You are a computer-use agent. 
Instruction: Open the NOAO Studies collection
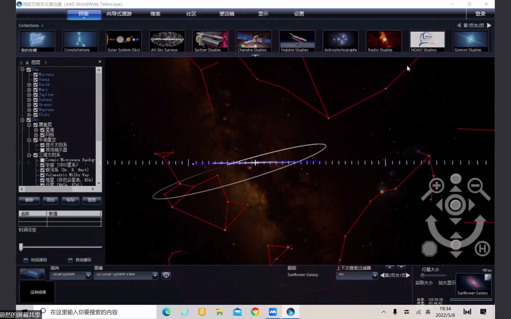pyautogui.click(x=427, y=41)
